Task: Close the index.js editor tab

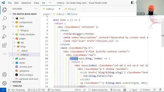Action: tap(60, 9)
